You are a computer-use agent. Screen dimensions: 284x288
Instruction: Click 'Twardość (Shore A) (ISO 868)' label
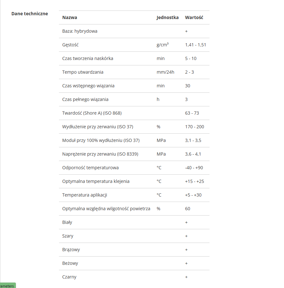92,113
